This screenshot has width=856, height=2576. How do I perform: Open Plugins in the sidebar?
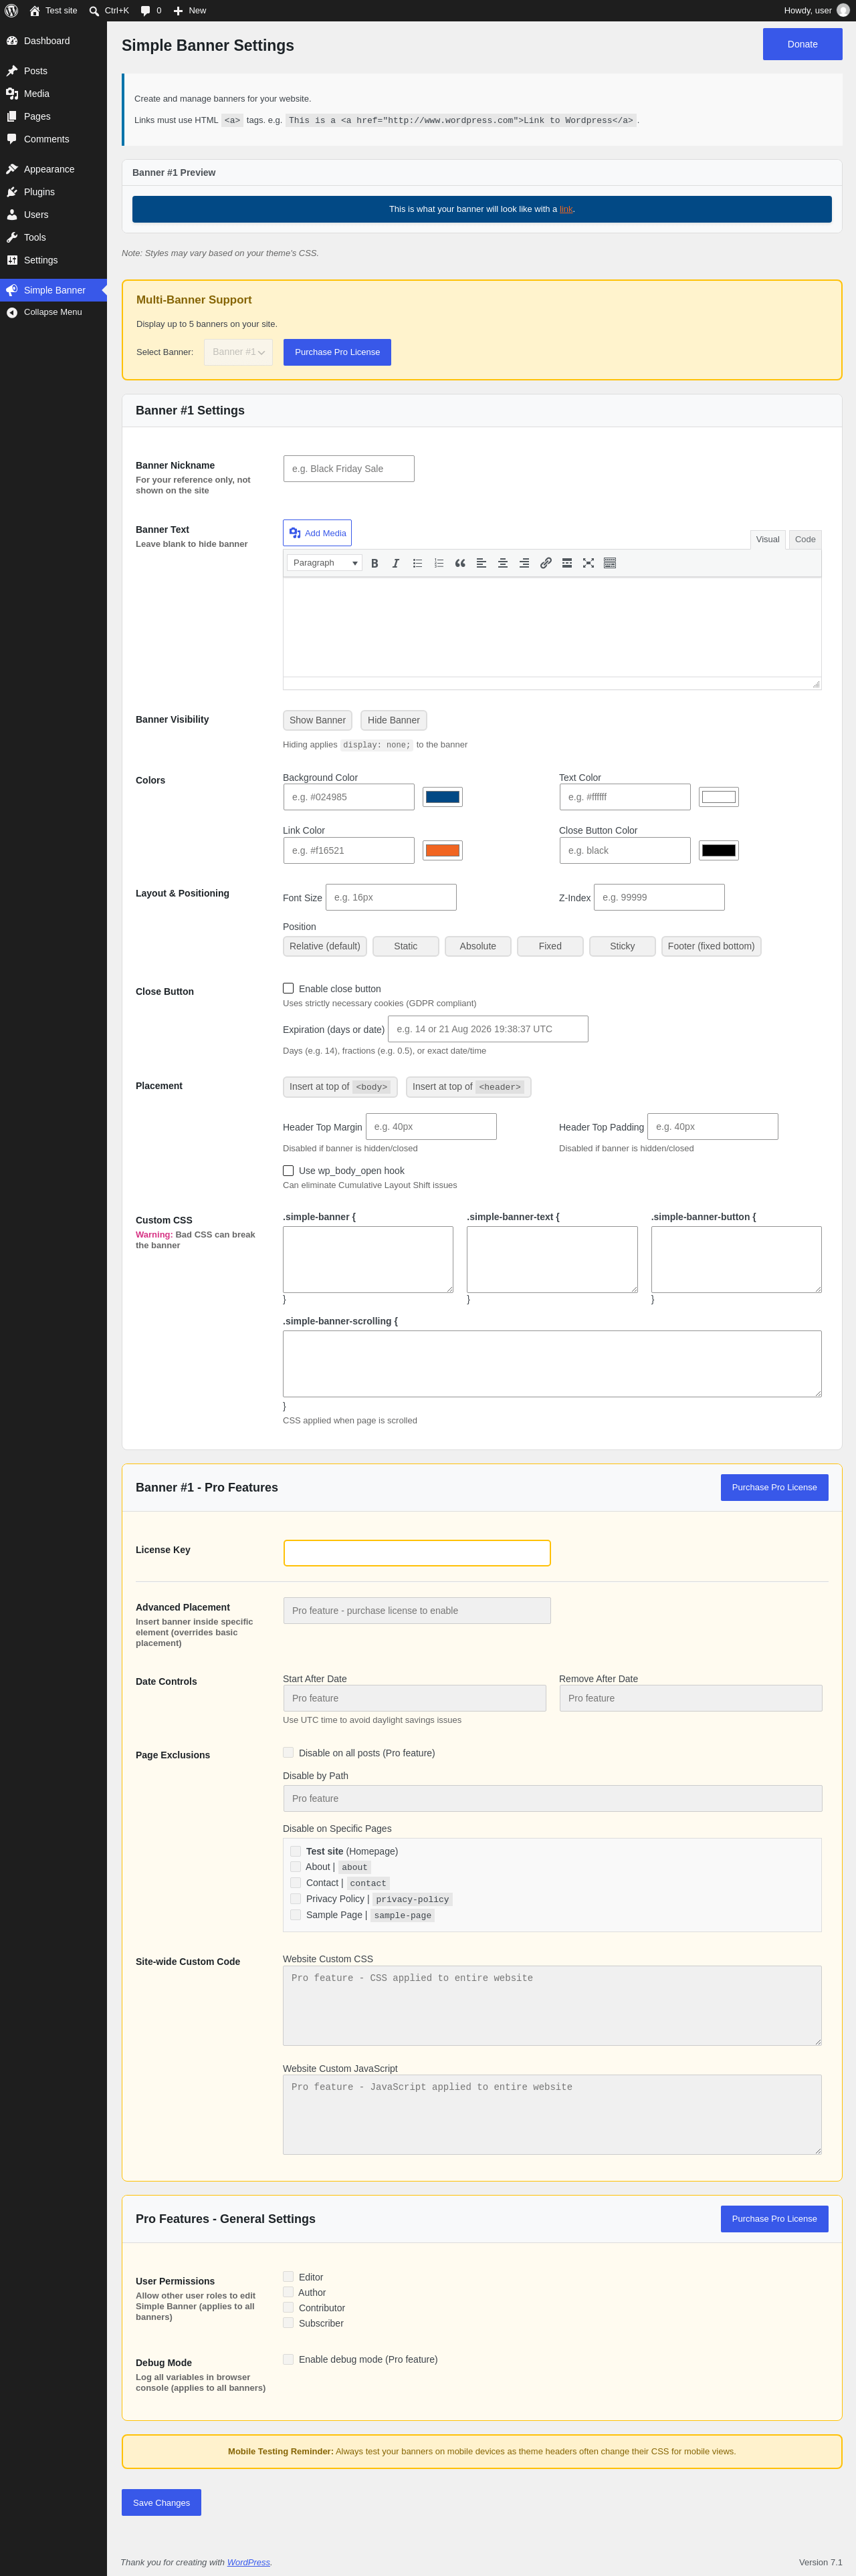53,192
